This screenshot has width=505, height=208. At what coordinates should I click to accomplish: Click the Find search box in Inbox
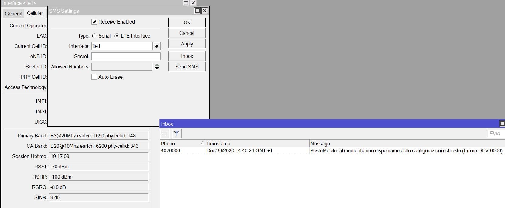[x=496, y=134]
